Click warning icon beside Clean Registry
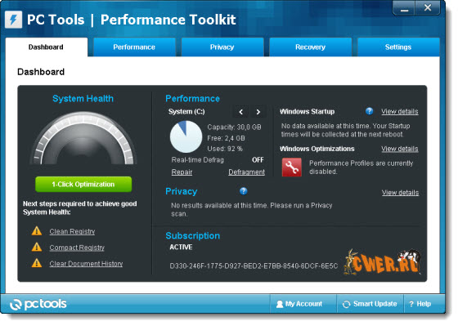The height and width of the screenshot is (326, 458). [x=37, y=231]
